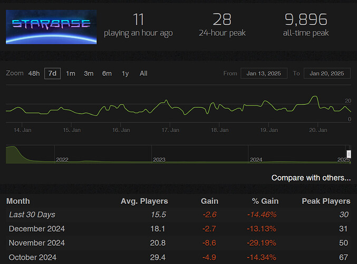Grab the navigator range handle at 2025

click(349, 154)
